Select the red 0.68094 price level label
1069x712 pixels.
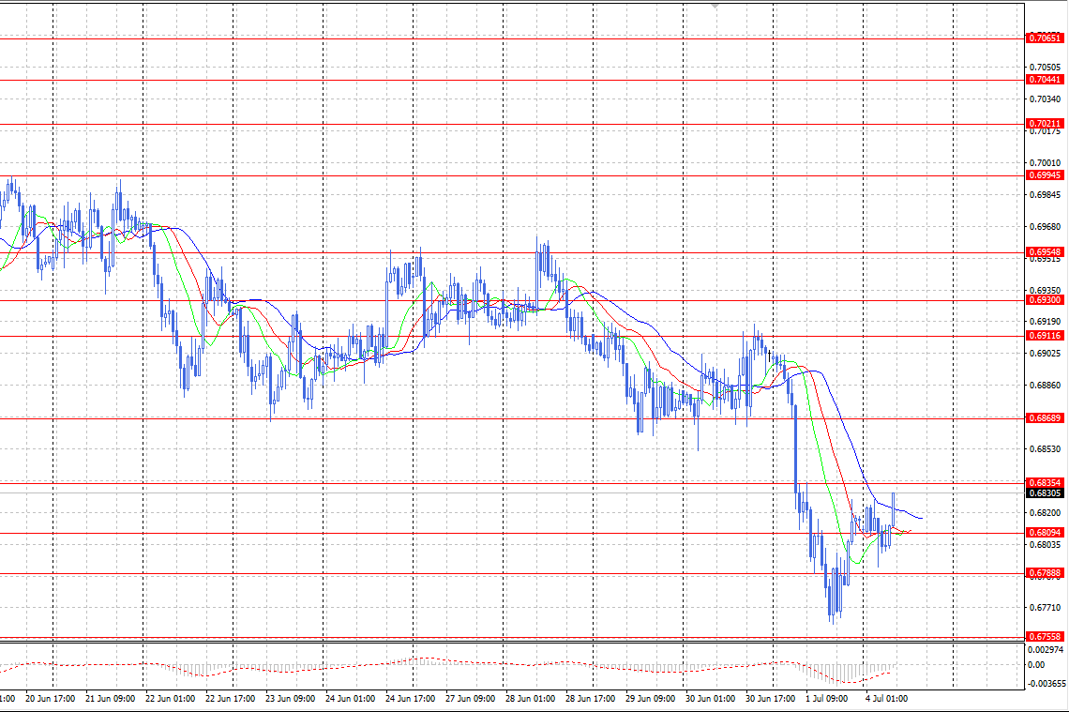1045,533
